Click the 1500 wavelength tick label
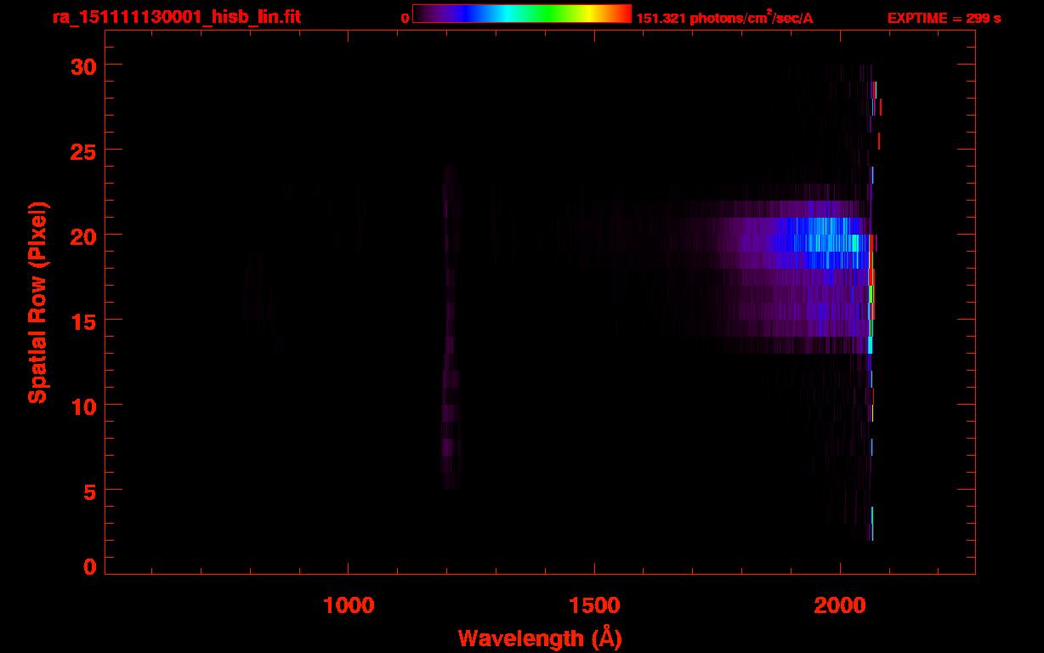The height and width of the screenshot is (653, 1044). (593, 605)
